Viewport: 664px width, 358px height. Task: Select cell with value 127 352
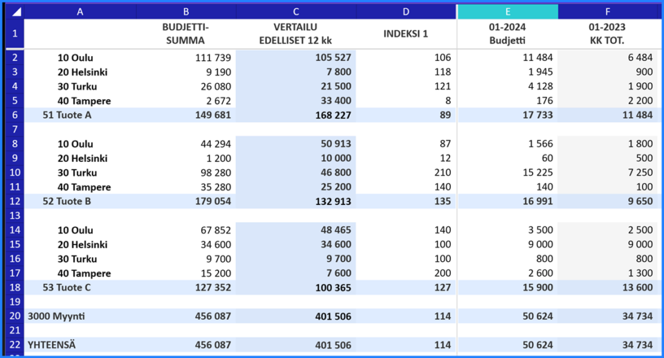pos(186,287)
